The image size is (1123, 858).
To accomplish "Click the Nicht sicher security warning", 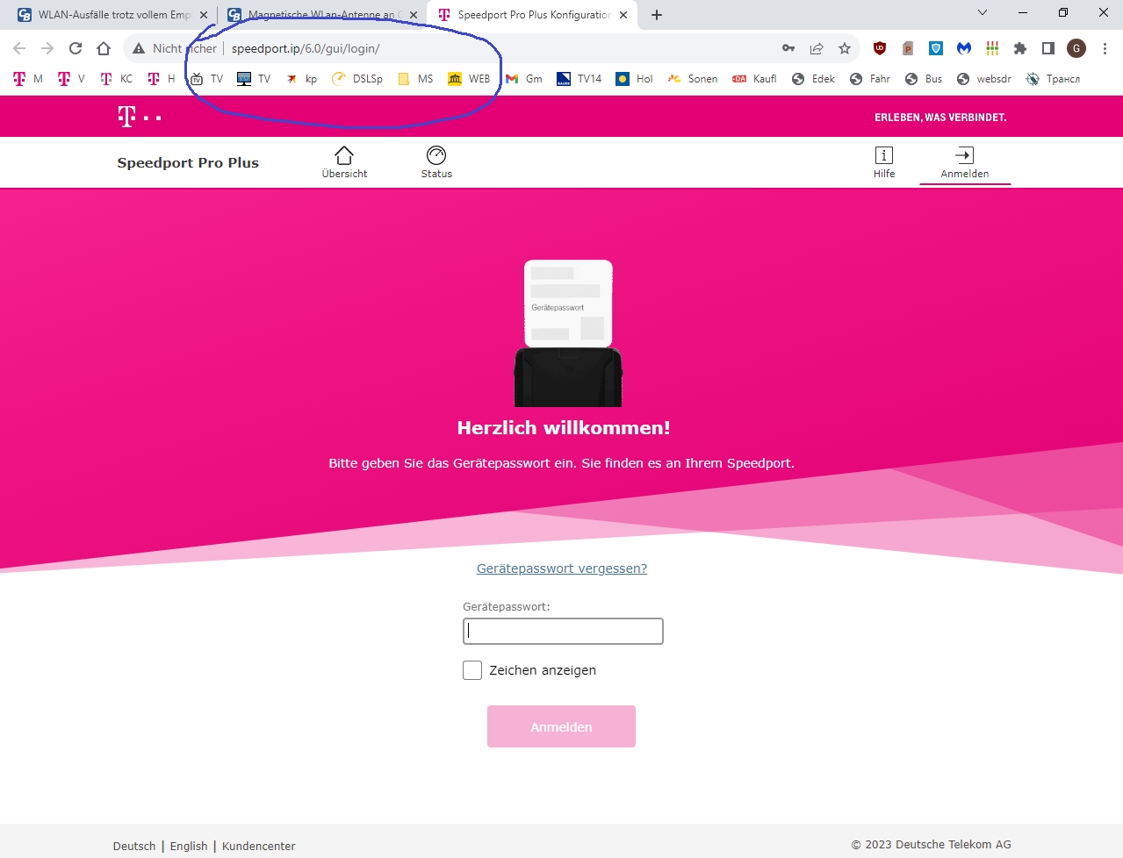I will [x=175, y=48].
